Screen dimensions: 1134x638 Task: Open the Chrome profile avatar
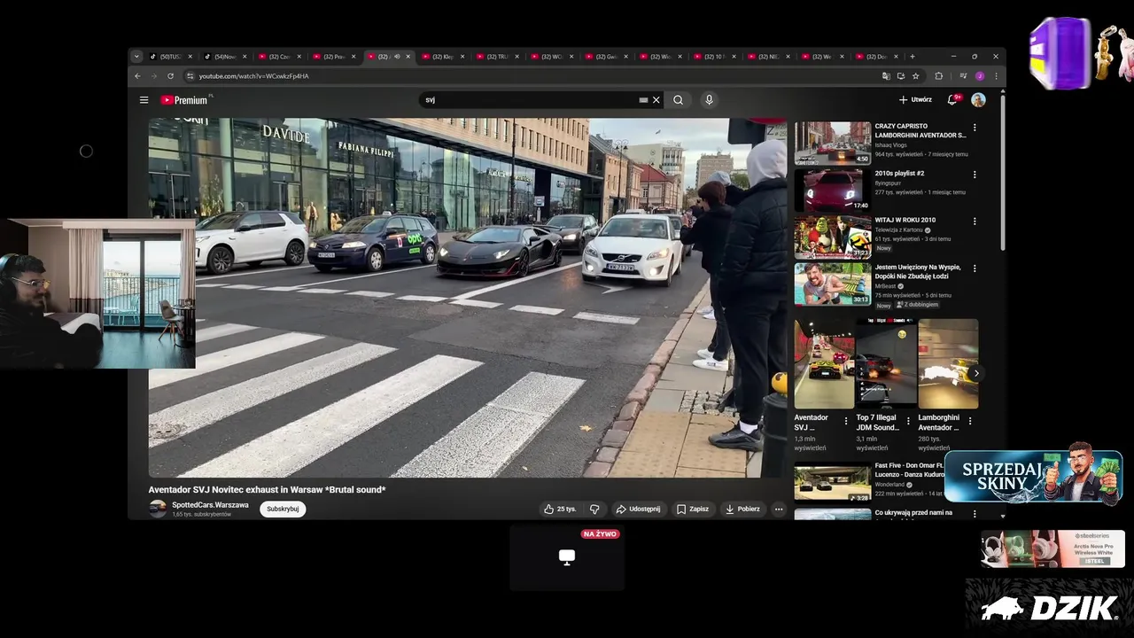pyautogui.click(x=980, y=76)
